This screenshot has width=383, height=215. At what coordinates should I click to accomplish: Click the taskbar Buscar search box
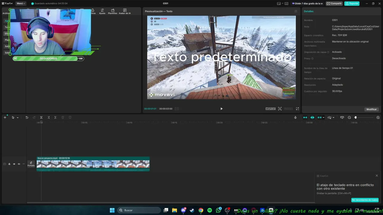pyautogui.click(x=139, y=210)
